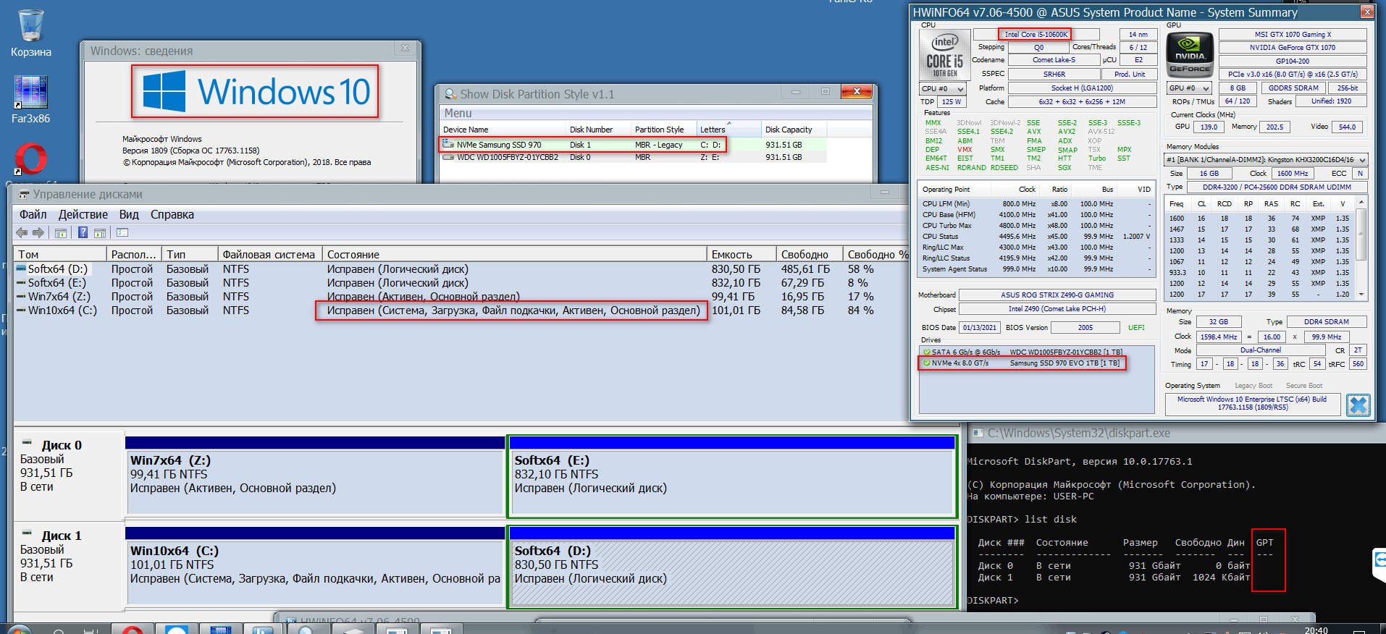Toggle the console tree toolbar icon
This screenshot has height=634, width=1386.
click(61, 232)
